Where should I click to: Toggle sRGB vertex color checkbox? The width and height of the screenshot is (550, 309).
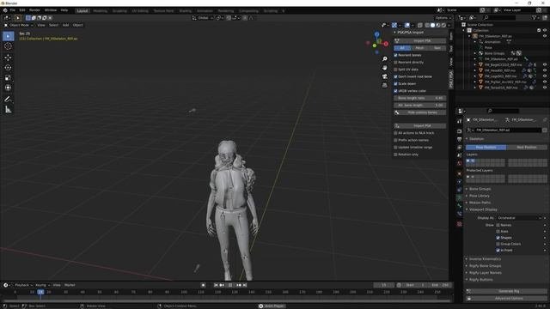pyautogui.click(x=395, y=91)
